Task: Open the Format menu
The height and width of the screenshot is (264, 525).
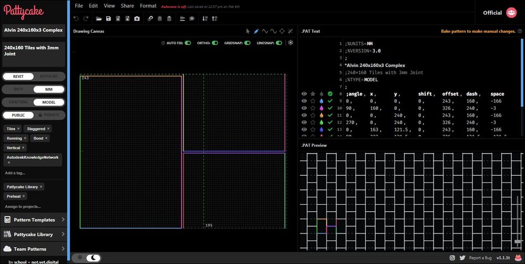Action: (x=148, y=6)
